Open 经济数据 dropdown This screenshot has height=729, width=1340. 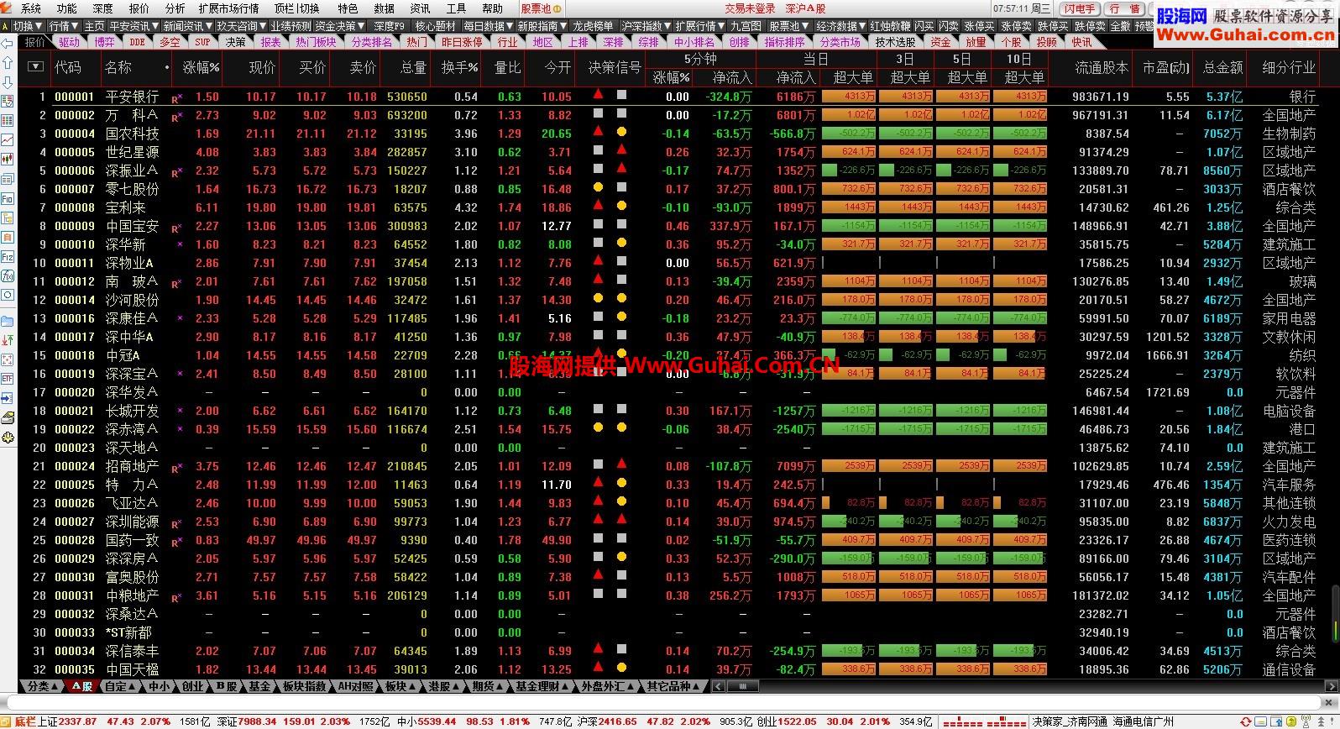click(841, 26)
